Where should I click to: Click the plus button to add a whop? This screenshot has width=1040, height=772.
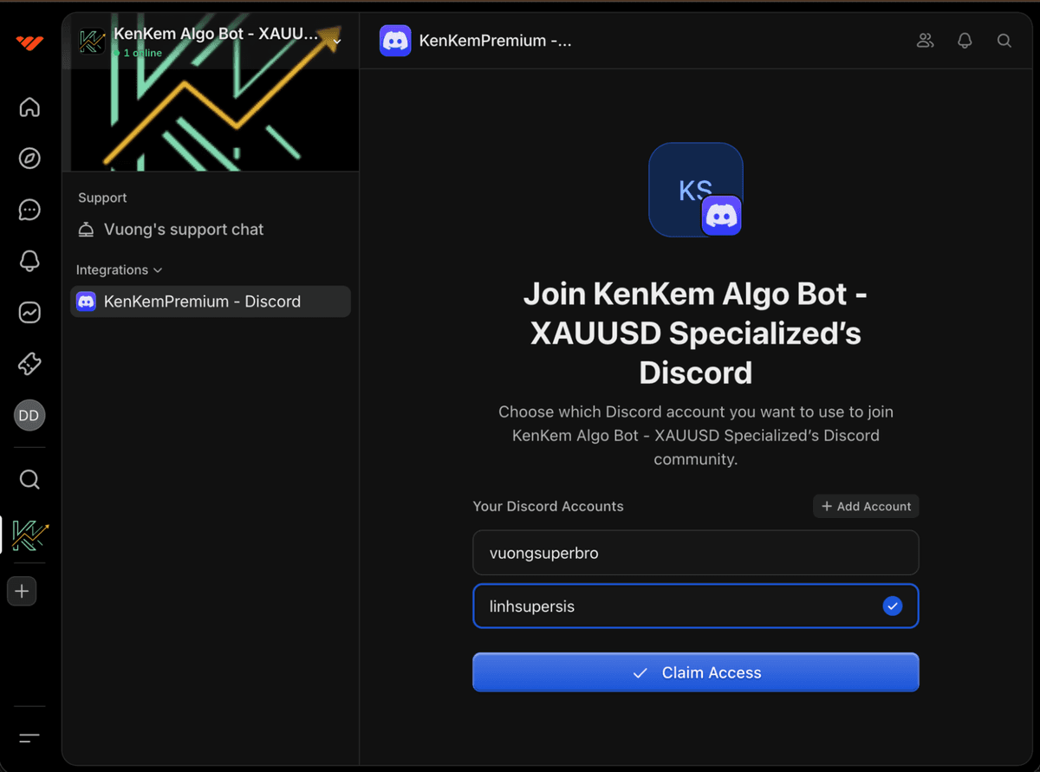pyautogui.click(x=22, y=592)
